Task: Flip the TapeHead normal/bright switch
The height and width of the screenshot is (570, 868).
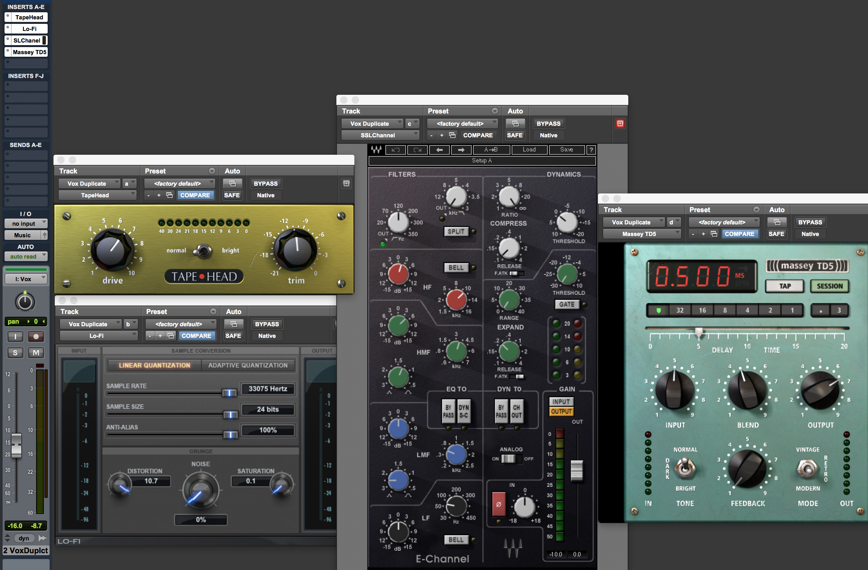Action: (203, 251)
